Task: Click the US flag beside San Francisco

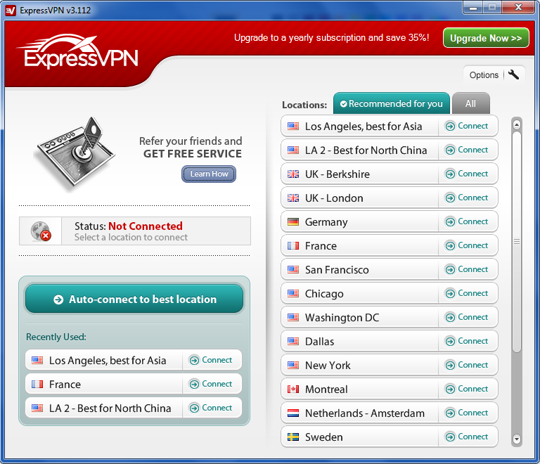Action: [293, 269]
